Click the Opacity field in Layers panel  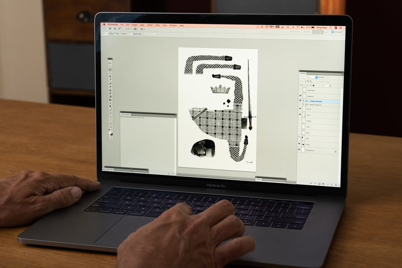(327, 77)
